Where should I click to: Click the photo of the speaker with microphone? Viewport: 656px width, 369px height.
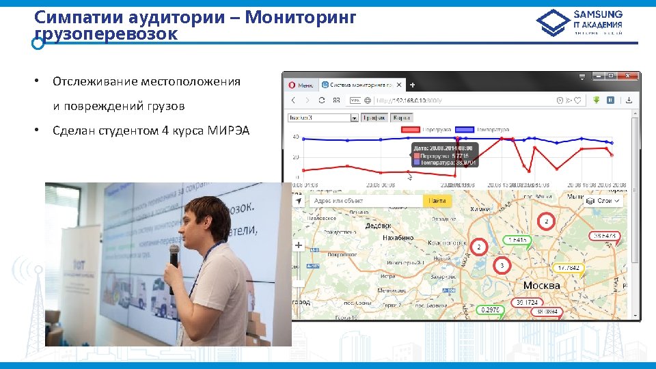point(168,264)
